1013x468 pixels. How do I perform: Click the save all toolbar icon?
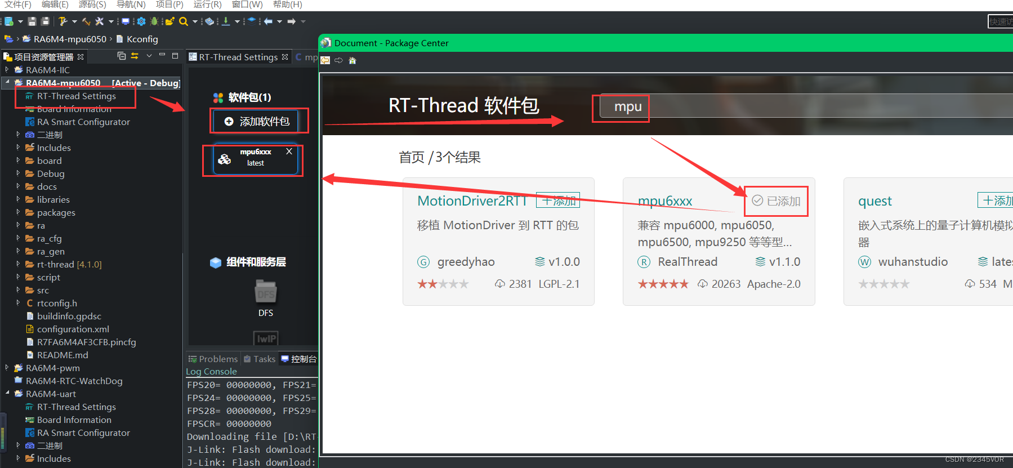[45, 21]
